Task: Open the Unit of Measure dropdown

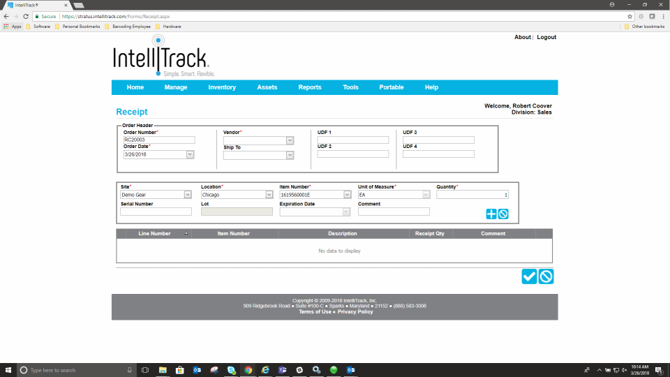Action: pyautogui.click(x=426, y=195)
